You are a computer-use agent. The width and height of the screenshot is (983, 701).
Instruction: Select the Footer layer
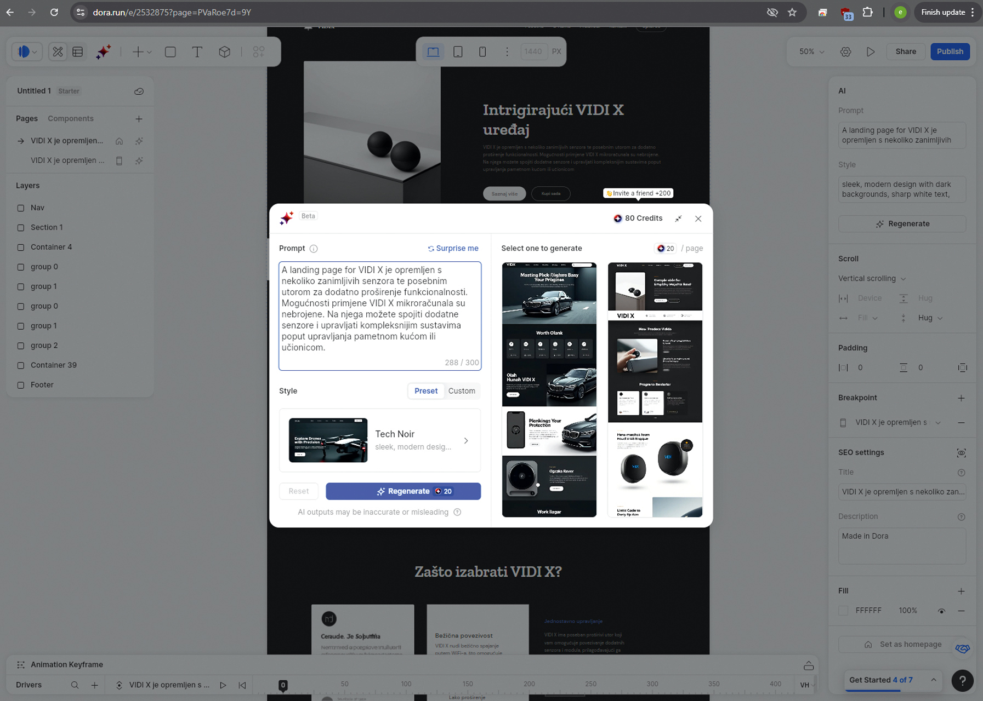(42, 385)
